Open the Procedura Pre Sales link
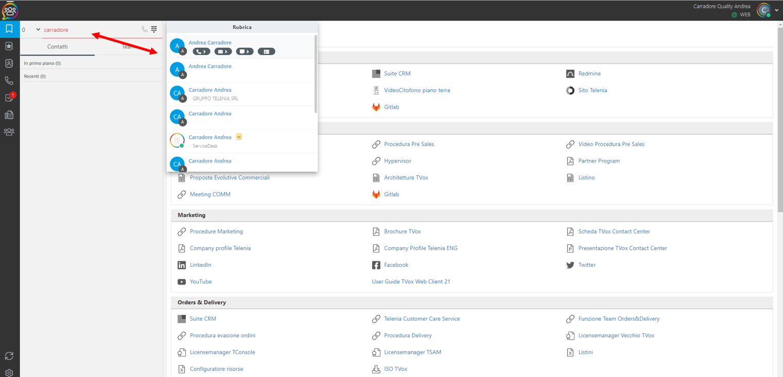Viewport: 783px width, 377px height. [x=409, y=144]
